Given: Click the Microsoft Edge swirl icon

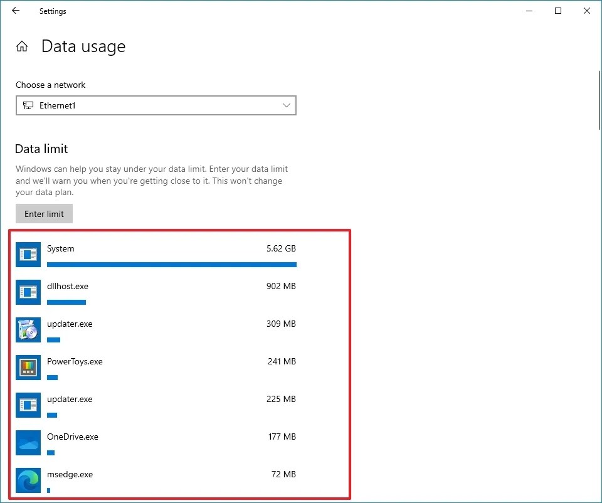Looking at the screenshot, I should 28,480.
